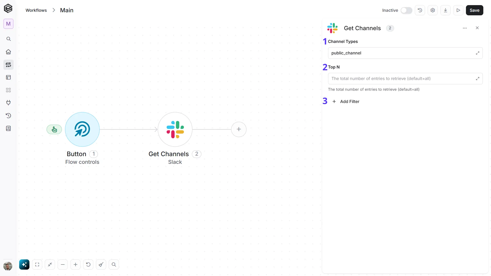This screenshot has height=276, width=491.
Task: Open the logs document sidebar icon
Action: click(x=8, y=128)
